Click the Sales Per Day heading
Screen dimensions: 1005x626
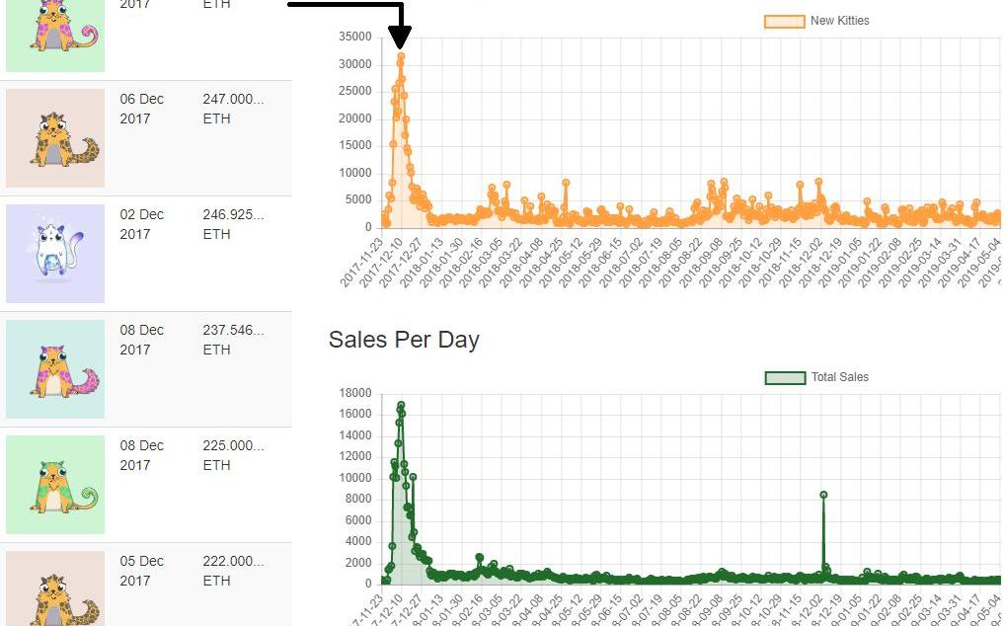tap(404, 340)
